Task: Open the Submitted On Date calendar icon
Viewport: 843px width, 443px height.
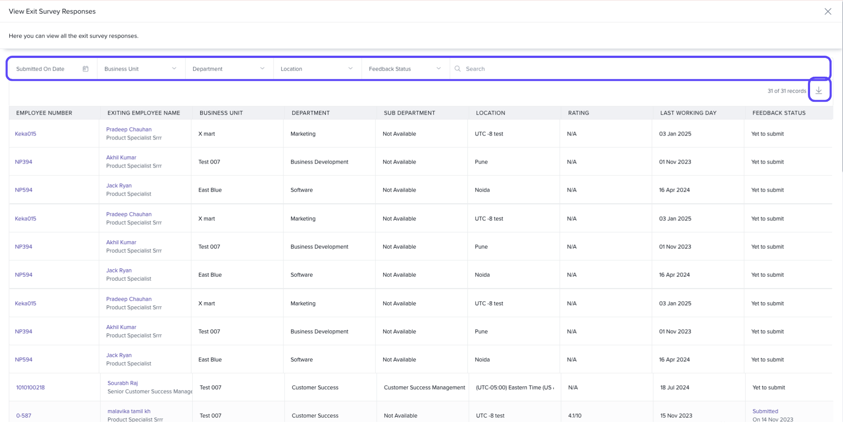Action: tap(86, 69)
